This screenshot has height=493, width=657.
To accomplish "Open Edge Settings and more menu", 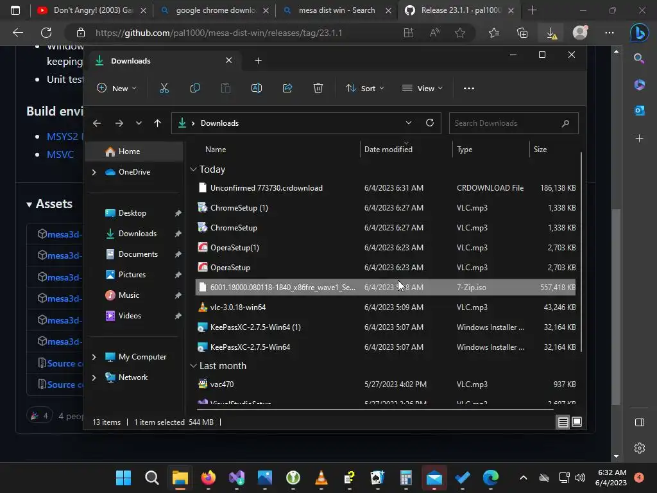I will pos(610,33).
